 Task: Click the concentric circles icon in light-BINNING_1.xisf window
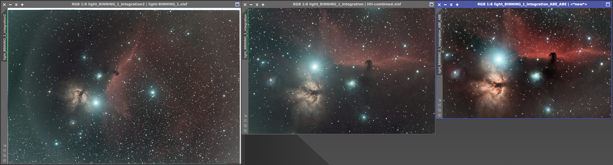click(x=5, y=160)
